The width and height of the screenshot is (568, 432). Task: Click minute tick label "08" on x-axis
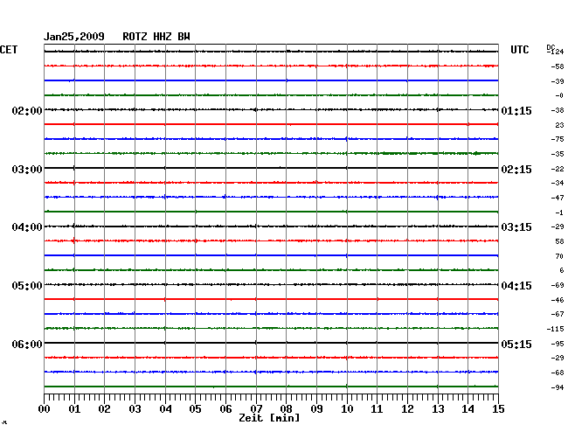point(286,409)
